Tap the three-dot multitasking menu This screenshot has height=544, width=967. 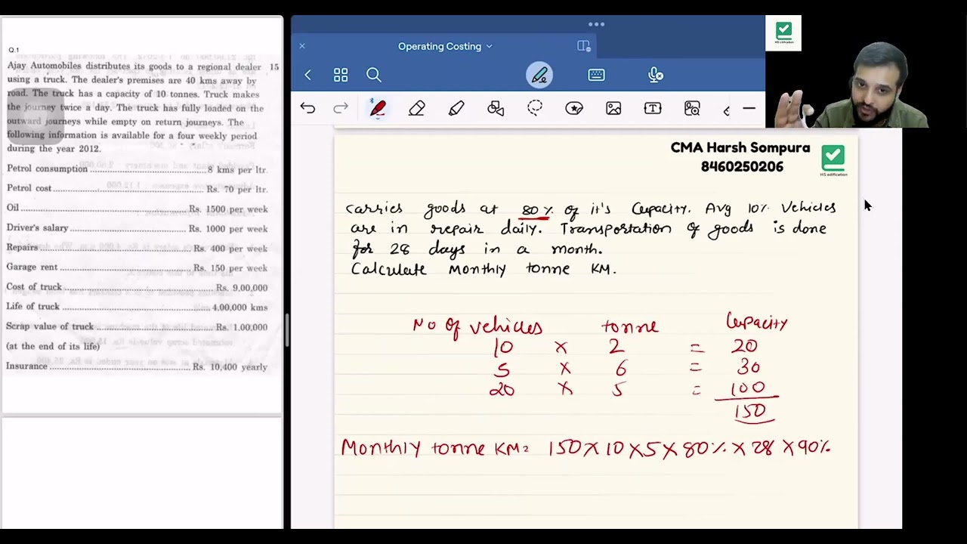[x=596, y=24]
